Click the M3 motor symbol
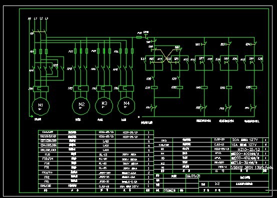This screenshot has height=198, width=277. 104,105
